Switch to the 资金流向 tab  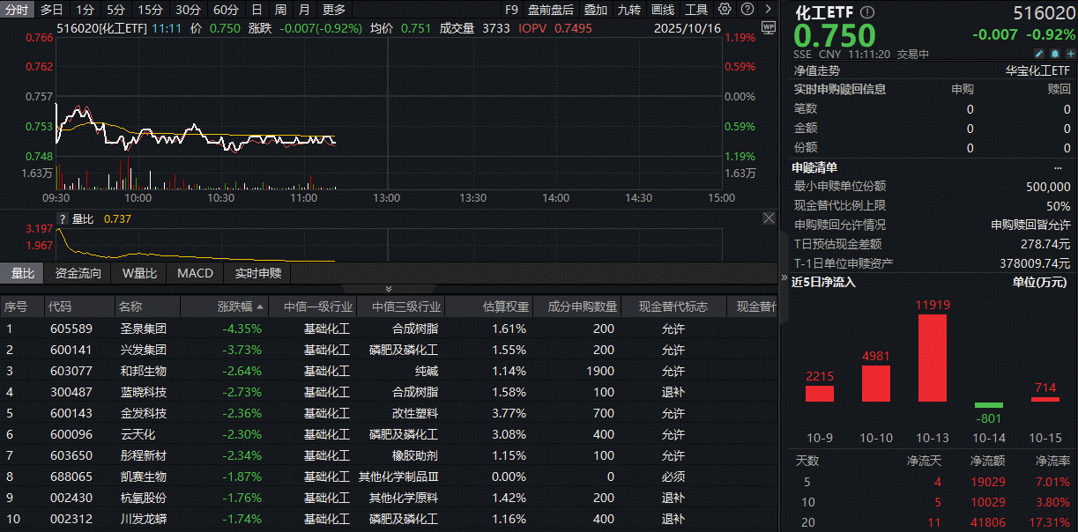[x=77, y=273]
